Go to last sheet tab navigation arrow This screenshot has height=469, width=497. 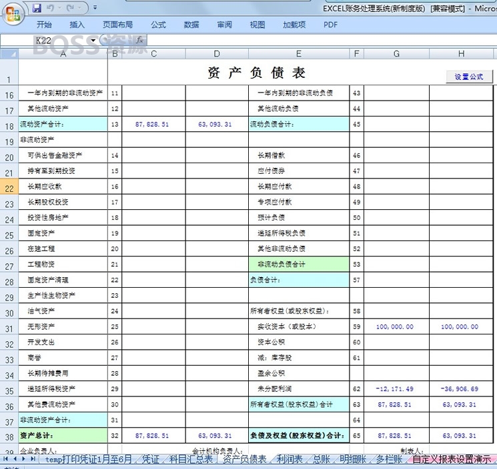(33, 459)
